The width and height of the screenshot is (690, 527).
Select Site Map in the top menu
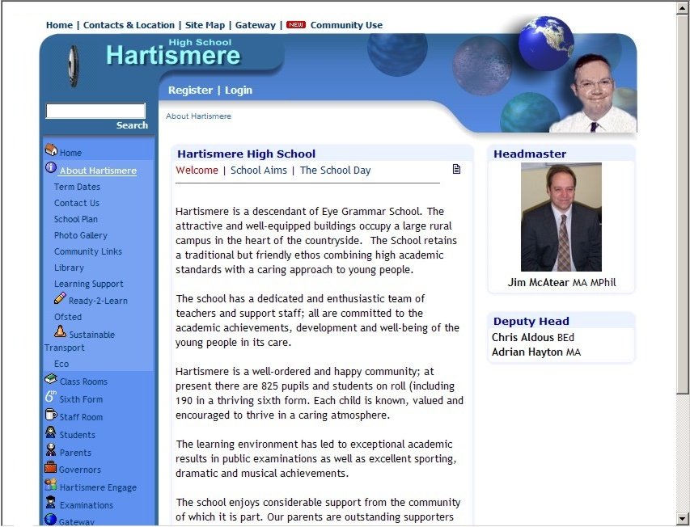pyautogui.click(x=206, y=25)
